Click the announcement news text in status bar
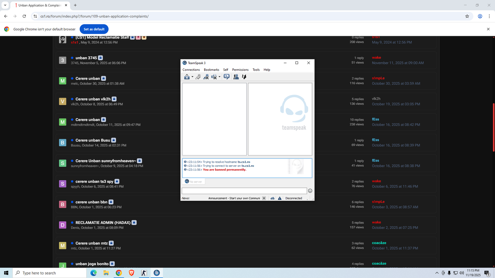The width and height of the screenshot is (495, 278). tap(234, 198)
